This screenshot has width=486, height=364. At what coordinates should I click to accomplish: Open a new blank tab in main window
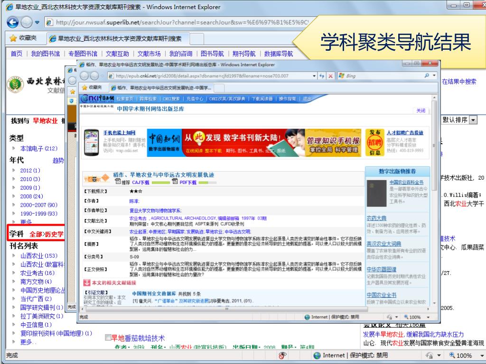coord(197,39)
